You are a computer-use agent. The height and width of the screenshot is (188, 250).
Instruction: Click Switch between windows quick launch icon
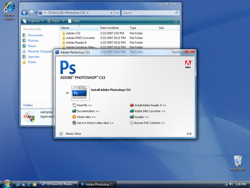[24, 184]
